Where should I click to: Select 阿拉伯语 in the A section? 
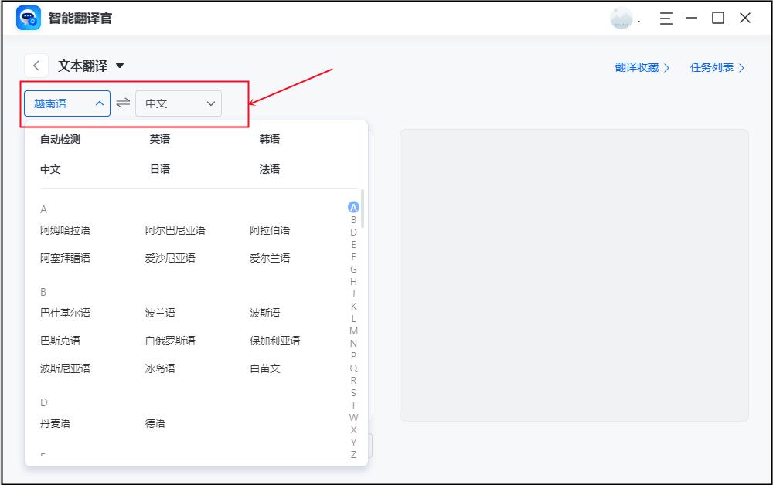click(x=270, y=230)
